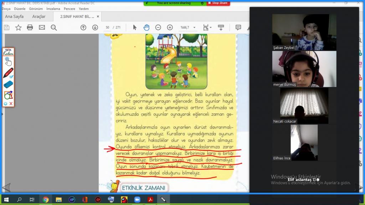Screen dimensions: 365x205
Task: Open File Explorer from the taskbar
Action: (x=59, y=200)
